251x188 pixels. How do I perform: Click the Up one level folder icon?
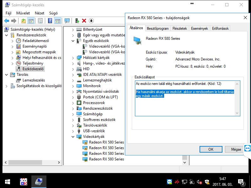pos(23,21)
